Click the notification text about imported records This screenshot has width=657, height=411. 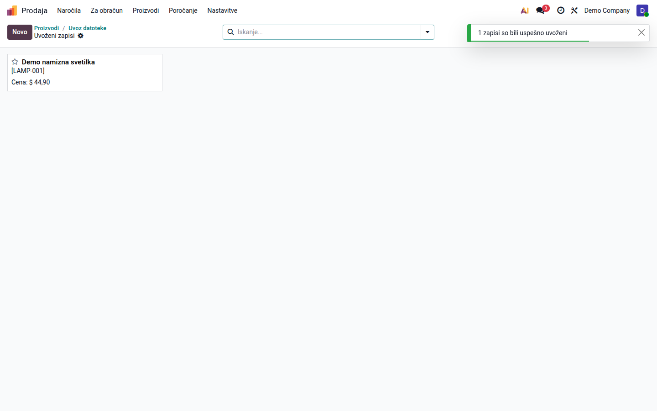[x=523, y=33]
